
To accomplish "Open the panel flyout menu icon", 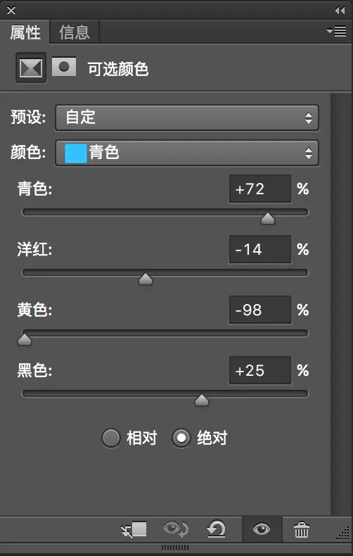I will tap(337, 32).
